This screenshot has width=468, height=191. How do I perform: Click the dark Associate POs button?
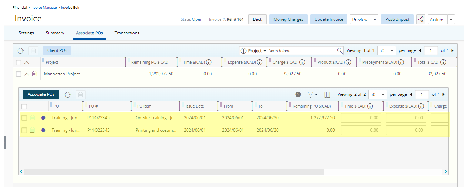click(x=41, y=94)
